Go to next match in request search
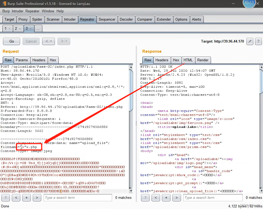Screen dimensions: 263x209 pos(37,197)
